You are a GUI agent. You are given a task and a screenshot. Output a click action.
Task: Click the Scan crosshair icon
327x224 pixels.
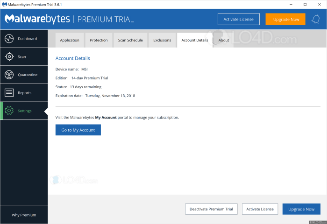click(x=9, y=56)
